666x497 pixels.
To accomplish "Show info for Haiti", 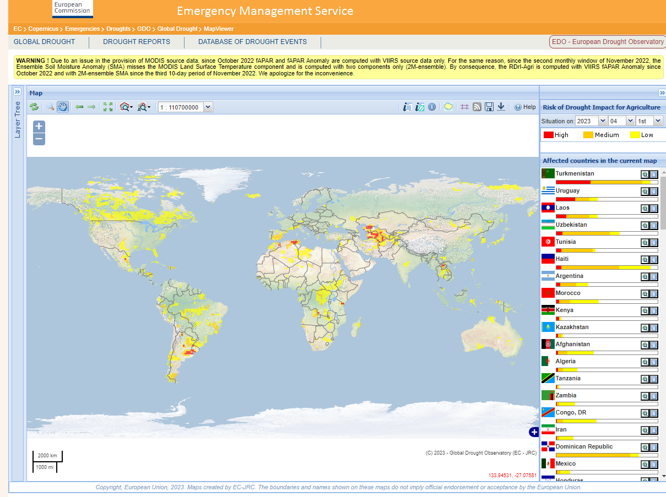I will tap(653, 260).
